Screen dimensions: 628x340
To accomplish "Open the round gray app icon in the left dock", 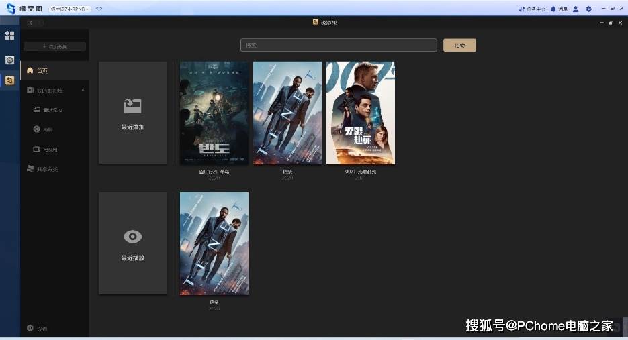I will (9, 60).
